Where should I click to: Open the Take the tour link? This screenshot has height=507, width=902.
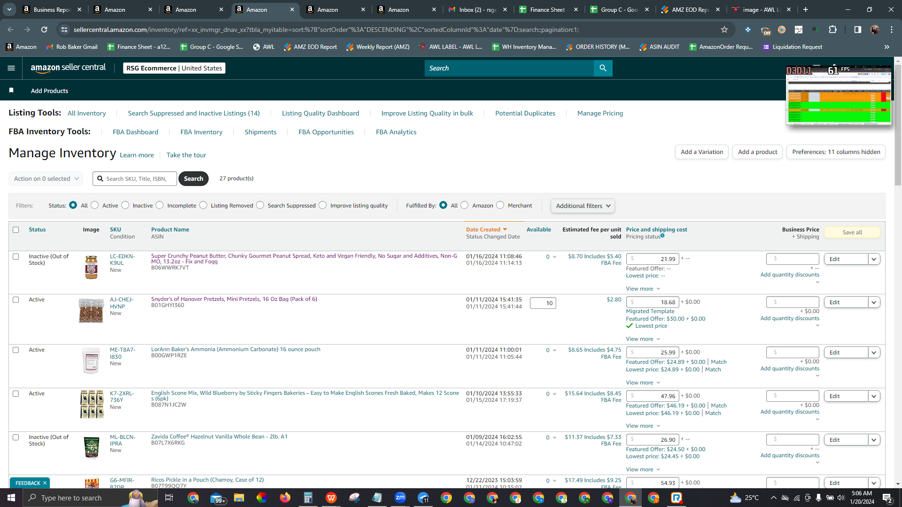(186, 155)
